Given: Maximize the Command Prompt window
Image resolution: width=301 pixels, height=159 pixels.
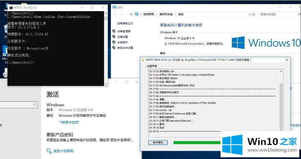Looking at the screenshot, I should point(92,8).
